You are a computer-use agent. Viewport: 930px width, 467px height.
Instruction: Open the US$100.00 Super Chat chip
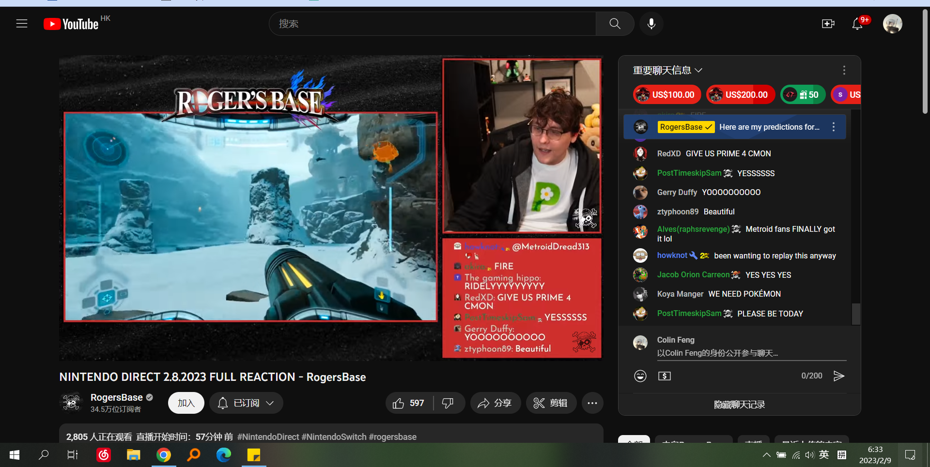667,95
